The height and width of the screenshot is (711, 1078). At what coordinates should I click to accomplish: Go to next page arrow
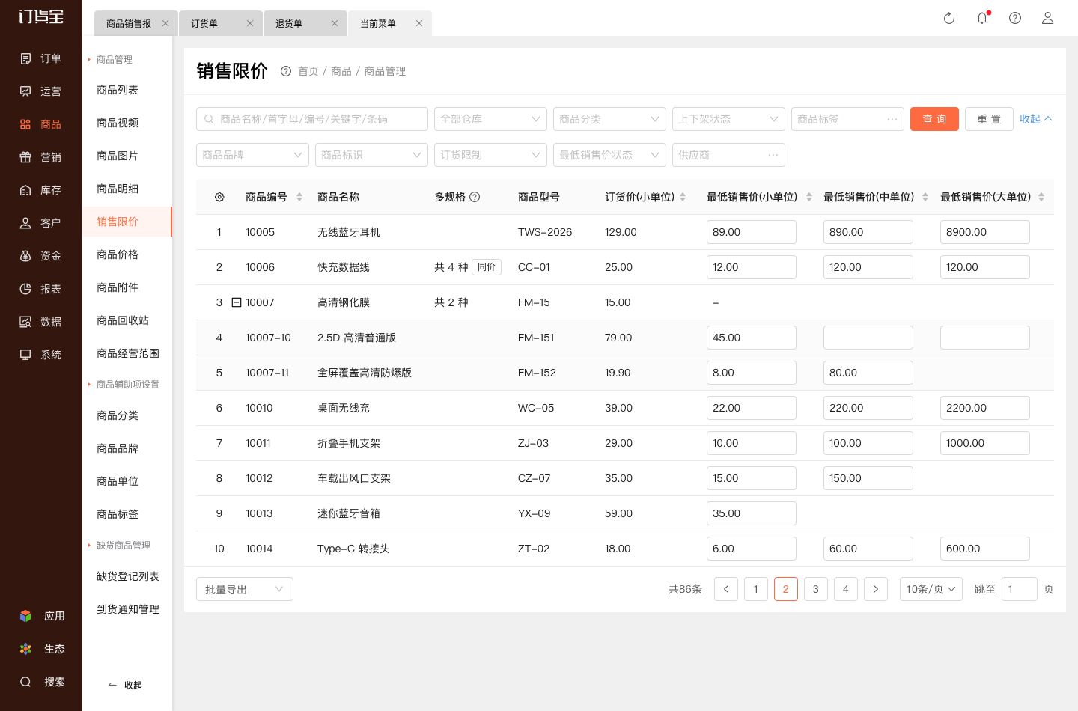[876, 589]
